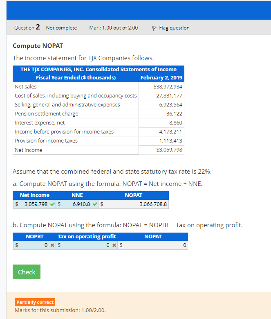Select Net income value $3,059,798 in table
Screen dimensions: 271x319
(169, 150)
